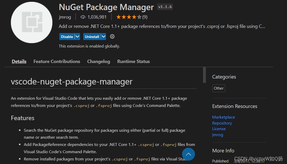
Task: Click the NuGet Package Manager extension logo
Action: tap(31, 23)
